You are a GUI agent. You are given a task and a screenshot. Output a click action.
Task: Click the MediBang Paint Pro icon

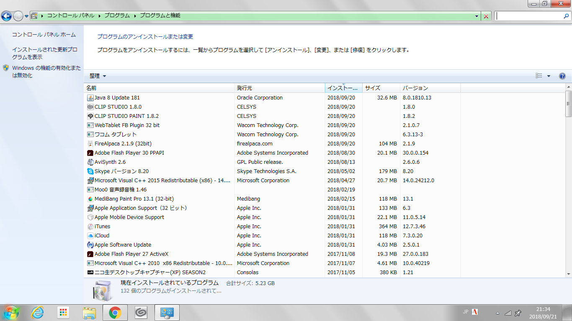click(x=90, y=199)
